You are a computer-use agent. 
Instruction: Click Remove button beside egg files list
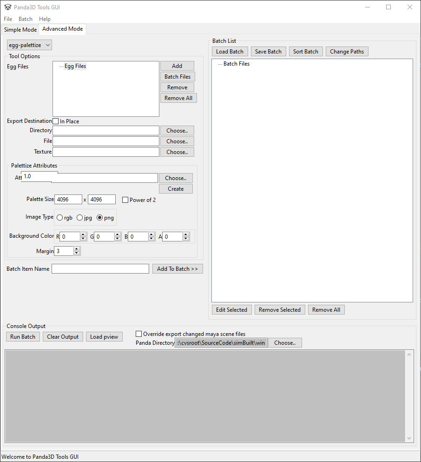(177, 87)
